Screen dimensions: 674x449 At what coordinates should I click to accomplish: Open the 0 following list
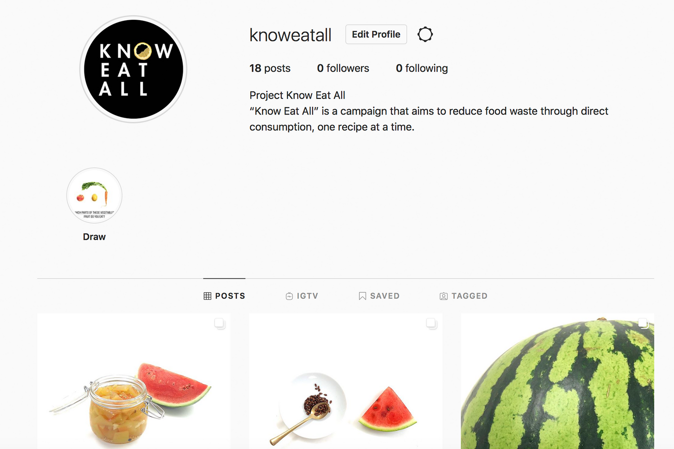click(x=422, y=68)
